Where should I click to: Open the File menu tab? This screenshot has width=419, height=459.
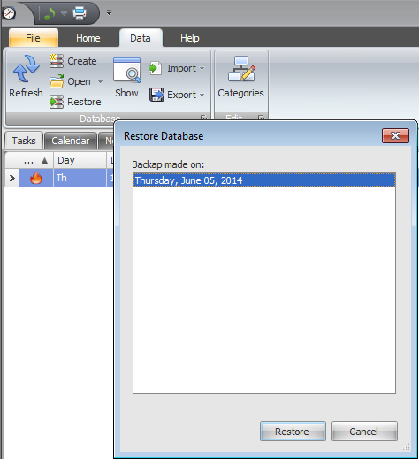[34, 38]
